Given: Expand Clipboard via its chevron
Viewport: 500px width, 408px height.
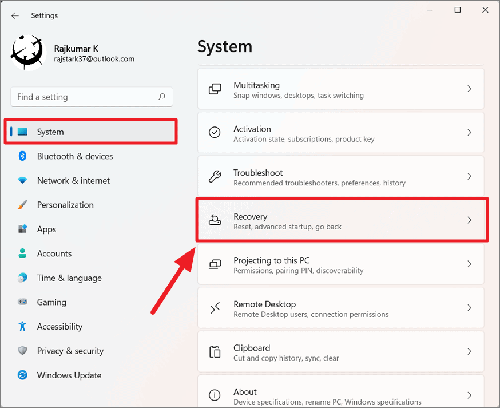Looking at the screenshot, I should point(469,351).
